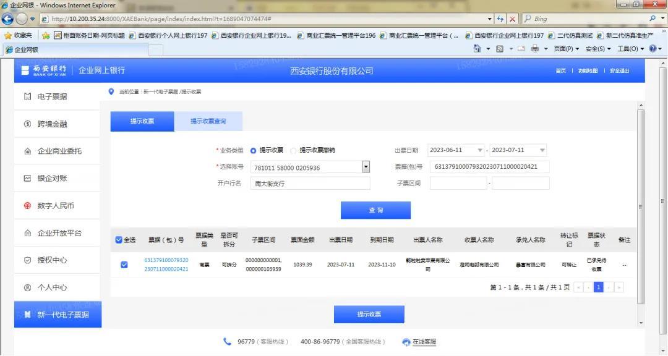The image size is (668, 356).
Task: Click the last-page pagination arrow
Action: click(x=619, y=287)
